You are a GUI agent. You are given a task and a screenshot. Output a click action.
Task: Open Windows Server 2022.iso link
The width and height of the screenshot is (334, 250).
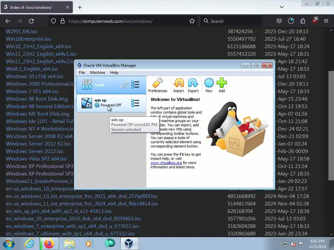(35, 151)
